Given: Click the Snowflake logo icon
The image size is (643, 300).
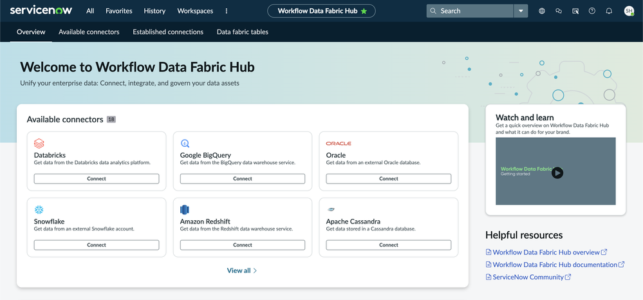Looking at the screenshot, I should pos(39,210).
